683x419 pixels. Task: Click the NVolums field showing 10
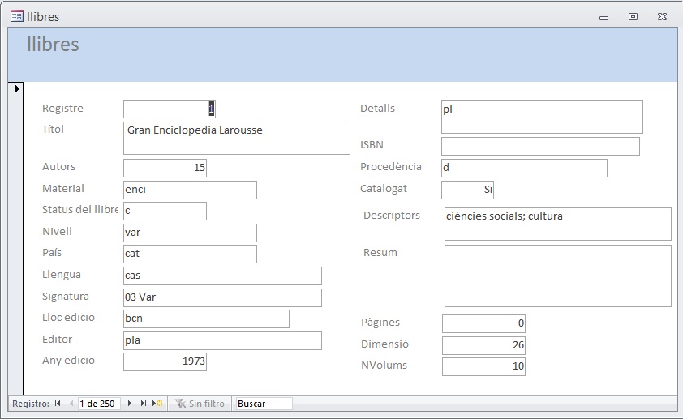pos(483,366)
